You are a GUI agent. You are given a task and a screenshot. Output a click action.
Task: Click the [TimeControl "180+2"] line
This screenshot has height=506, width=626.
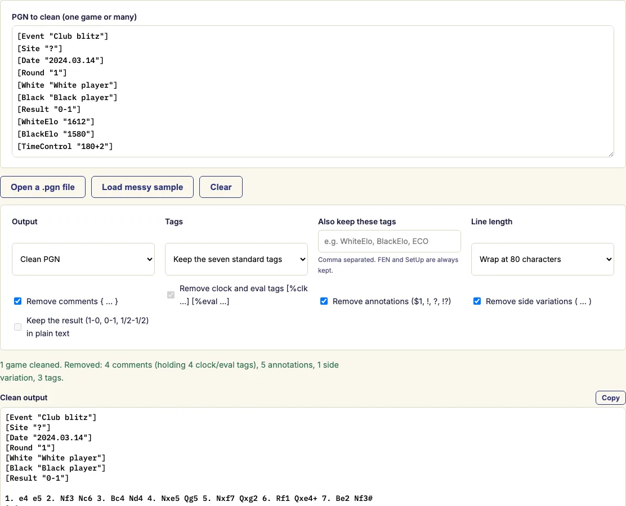pyautogui.click(x=65, y=146)
